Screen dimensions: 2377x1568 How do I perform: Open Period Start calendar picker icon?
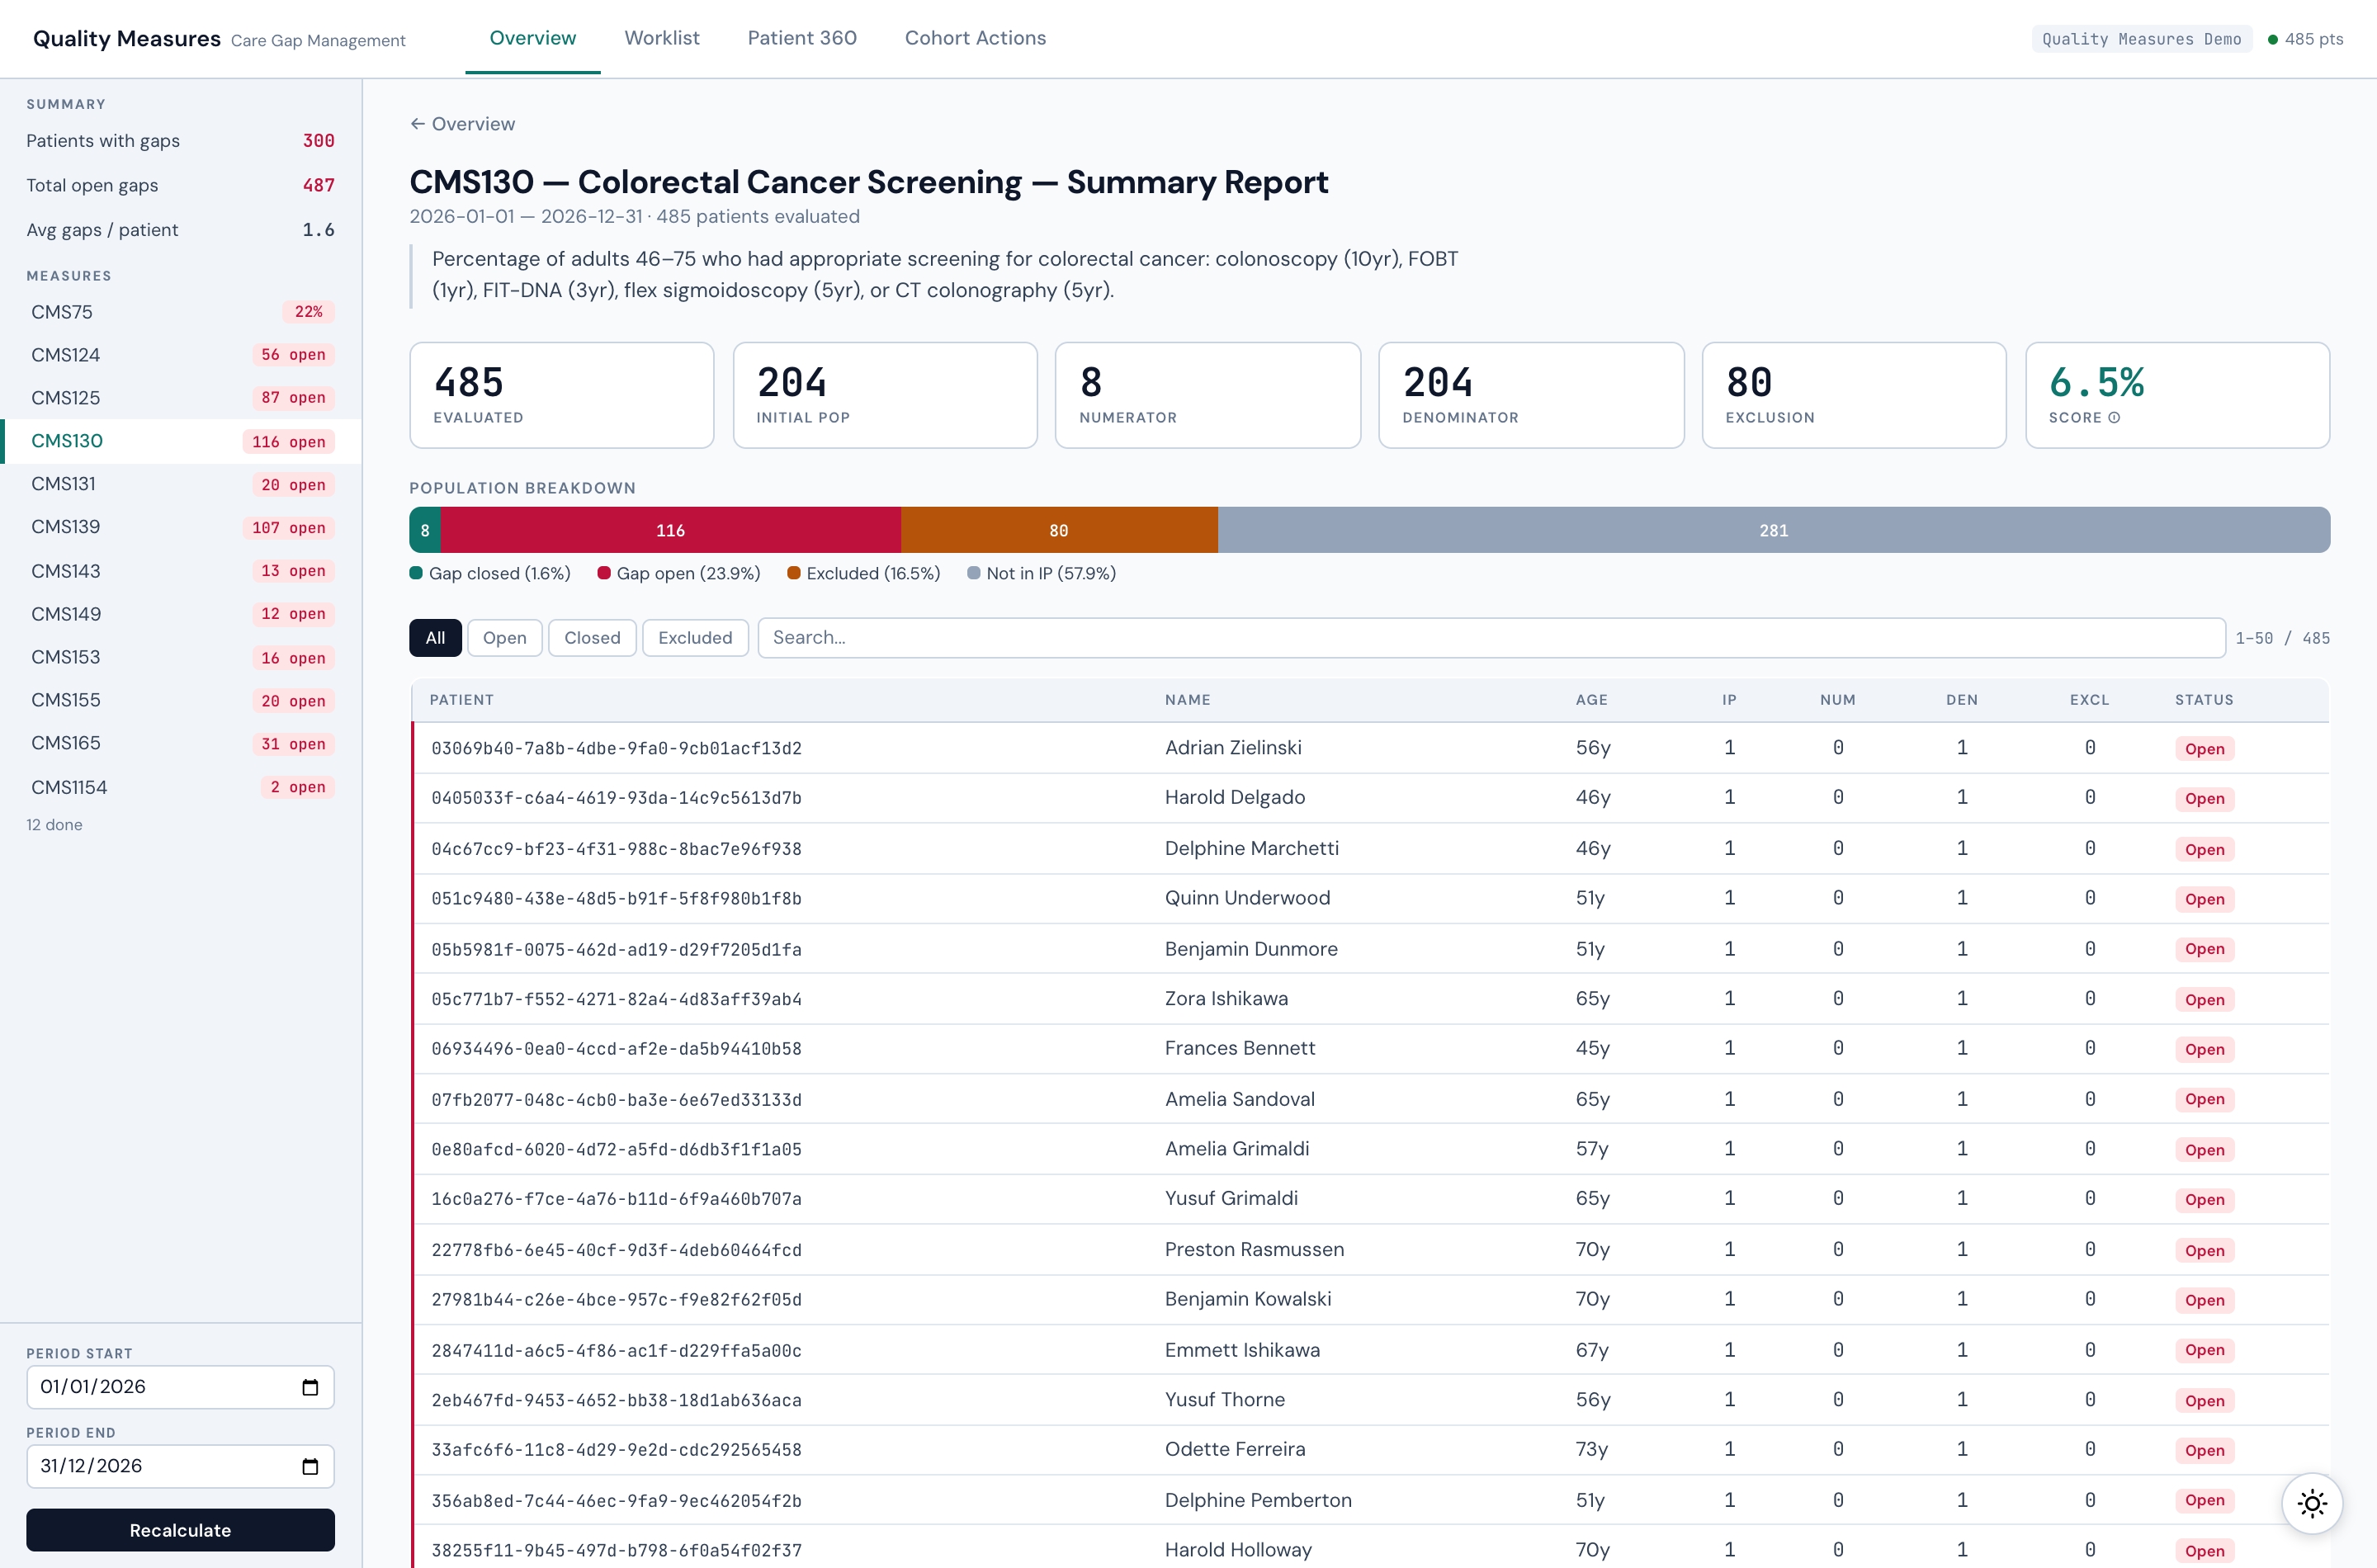click(310, 1387)
